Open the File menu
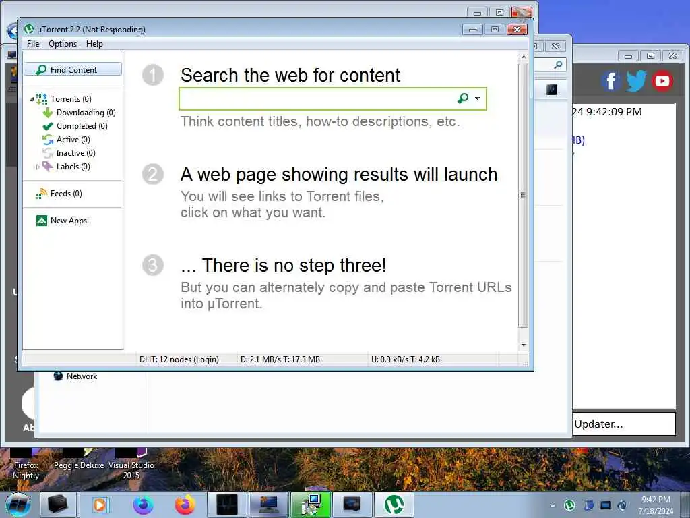This screenshot has width=690, height=518. 33,44
